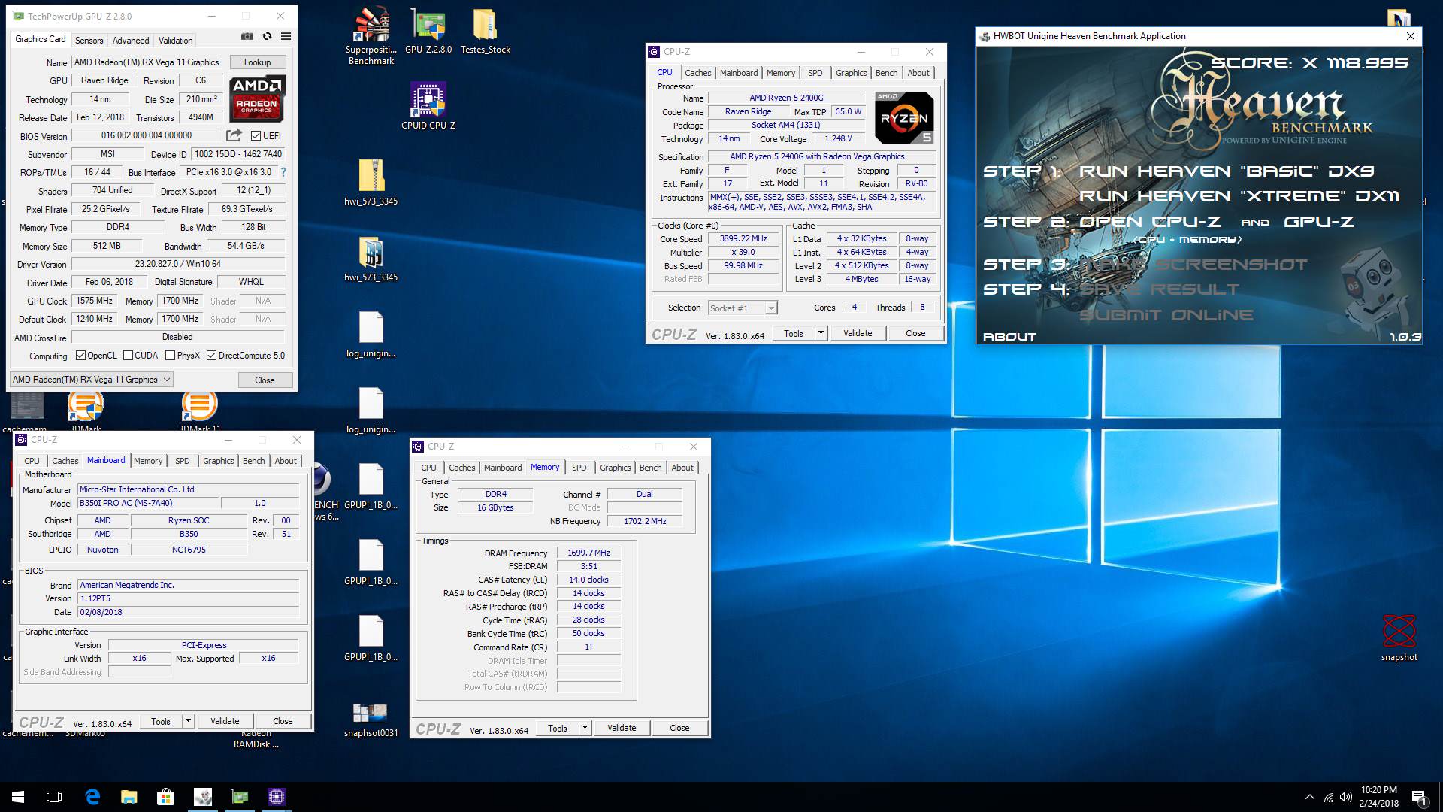Click the network tray icon
This screenshot has width=1443, height=812.
(1328, 797)
